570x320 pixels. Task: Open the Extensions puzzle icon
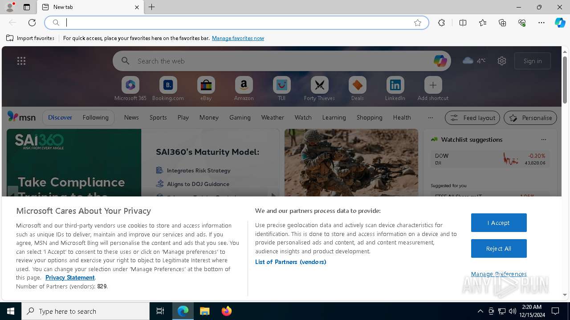[x=441, y=23]
